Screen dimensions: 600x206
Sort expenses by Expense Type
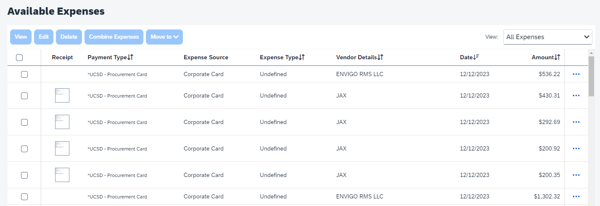coord(302,58)
